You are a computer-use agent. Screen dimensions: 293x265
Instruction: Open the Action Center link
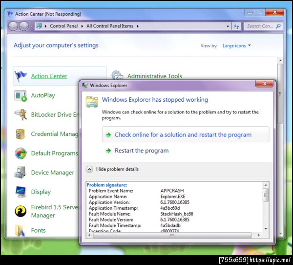[49, 76]
